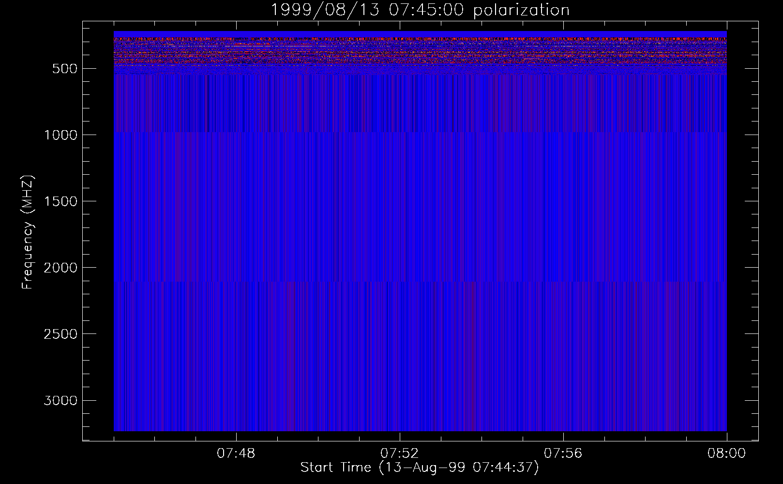Select the 07:52 time tick label

click(400, 454)
